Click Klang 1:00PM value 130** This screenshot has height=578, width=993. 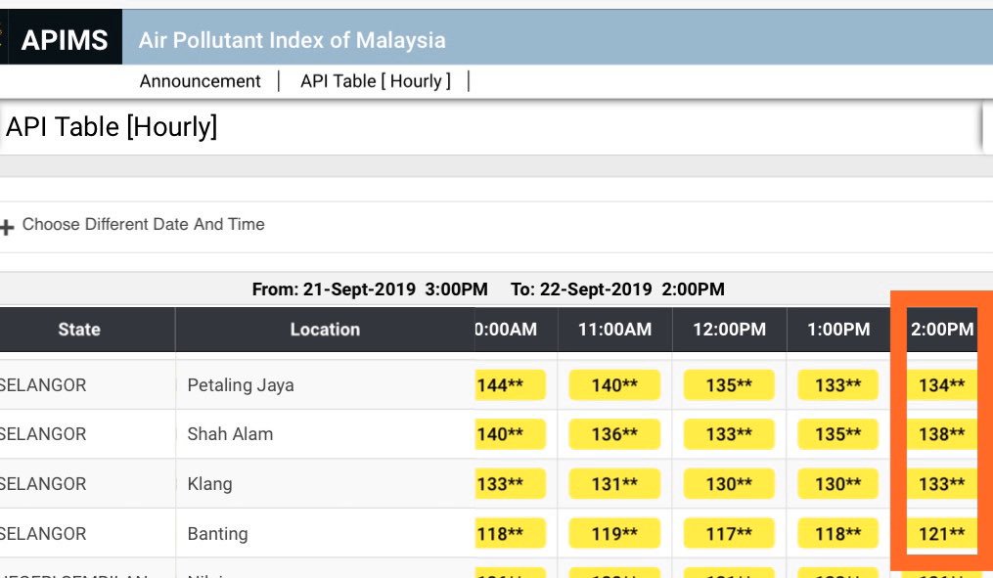(837, 484)
